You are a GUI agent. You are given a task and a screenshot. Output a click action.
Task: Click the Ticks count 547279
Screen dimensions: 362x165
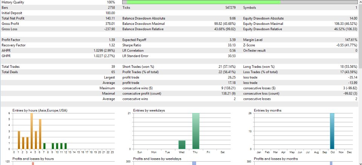(x=230, y=8)
